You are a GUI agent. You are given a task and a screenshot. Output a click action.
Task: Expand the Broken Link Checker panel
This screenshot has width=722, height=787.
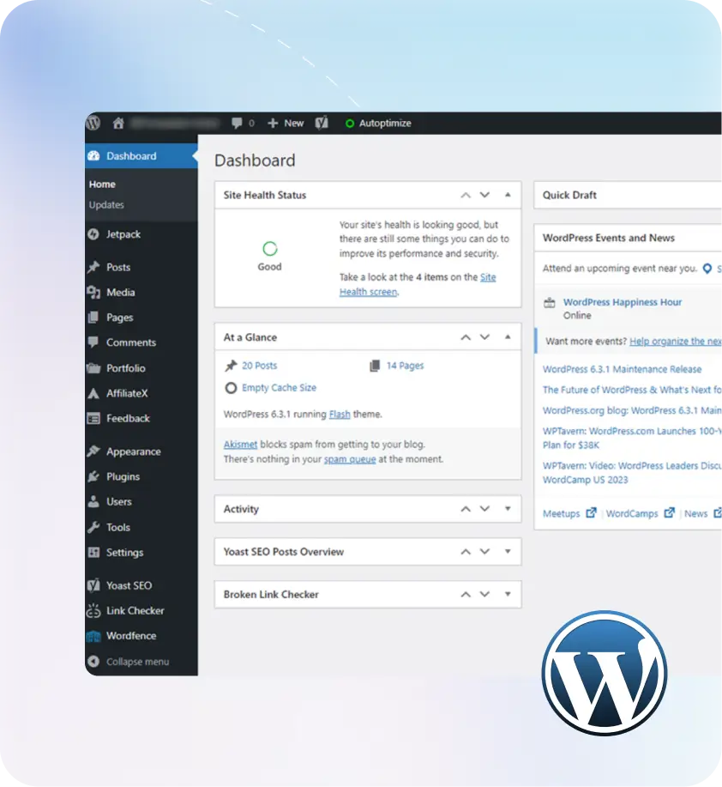point(508,594)
